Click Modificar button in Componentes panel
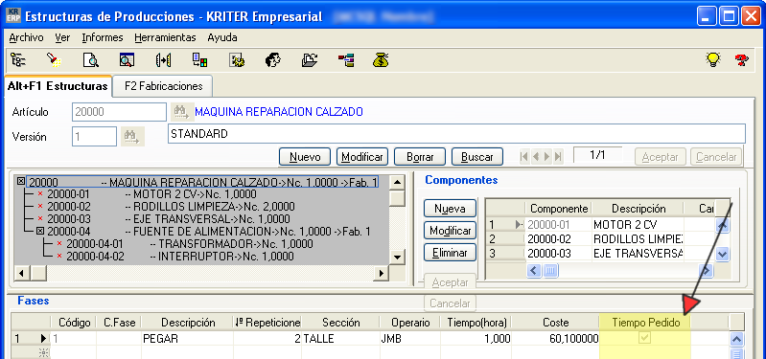Viewport: 766px width, 359px height. coord(450,230)
